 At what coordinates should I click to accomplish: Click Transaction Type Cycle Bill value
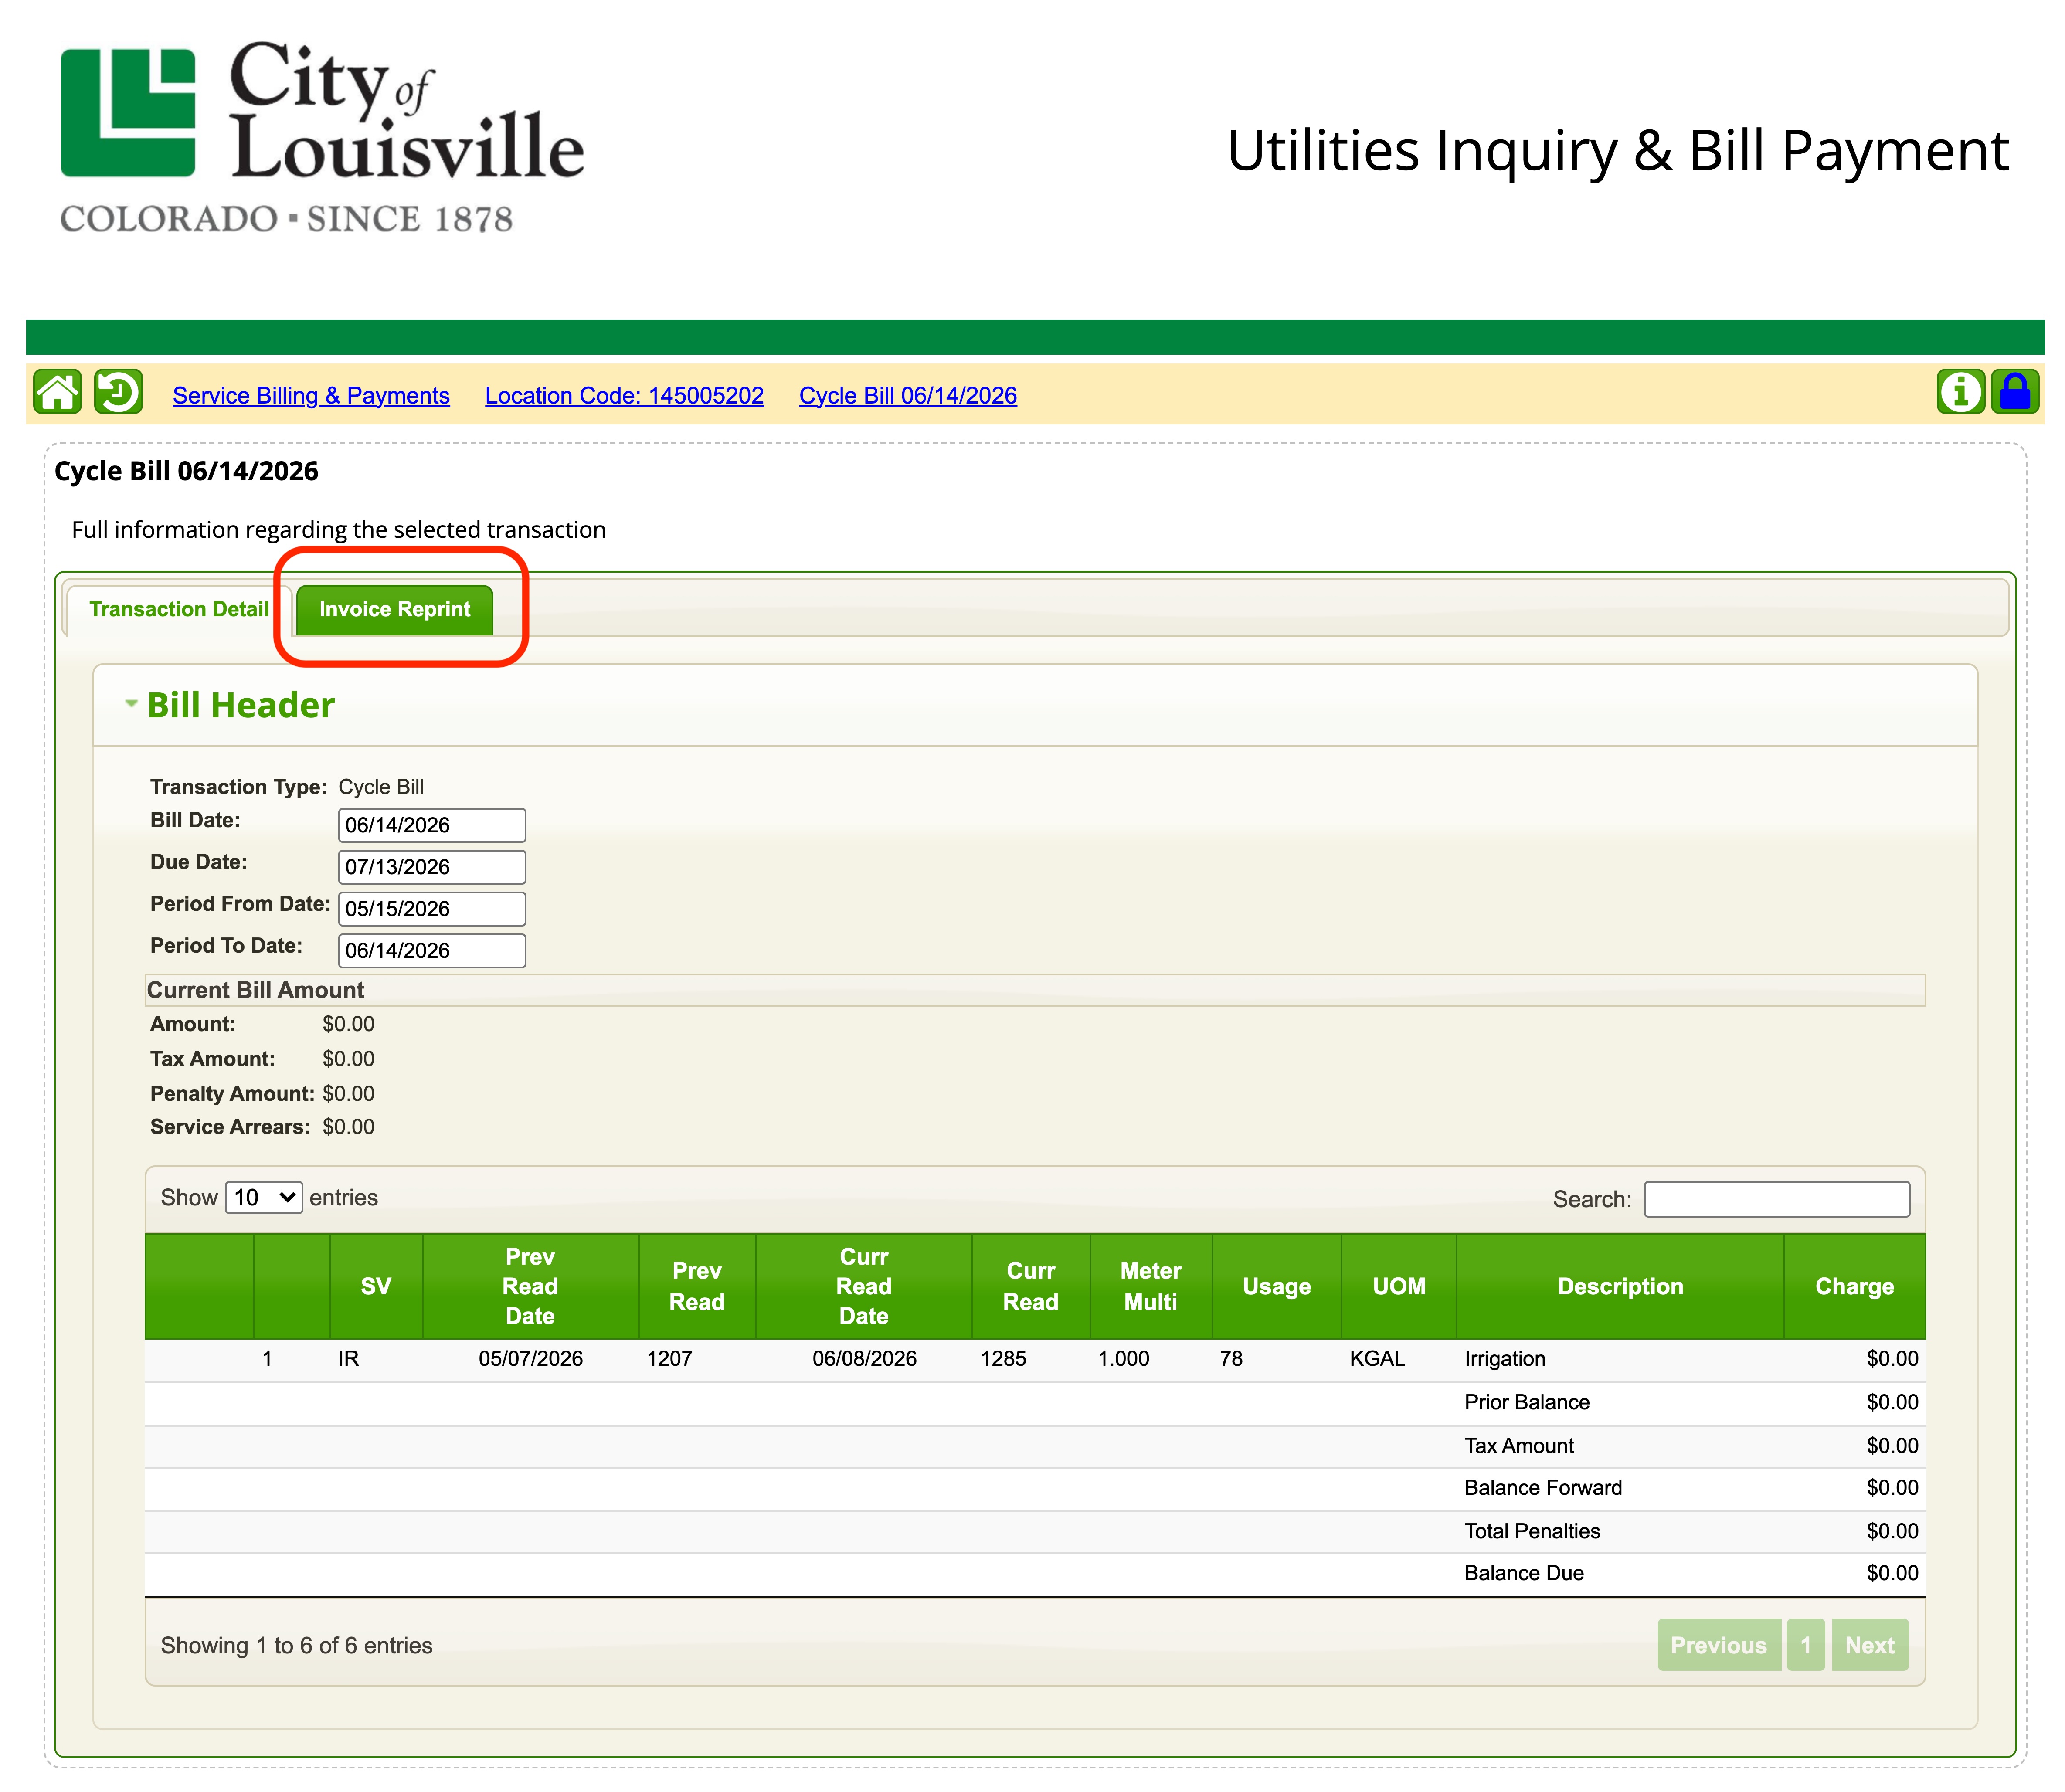[381, 787]
